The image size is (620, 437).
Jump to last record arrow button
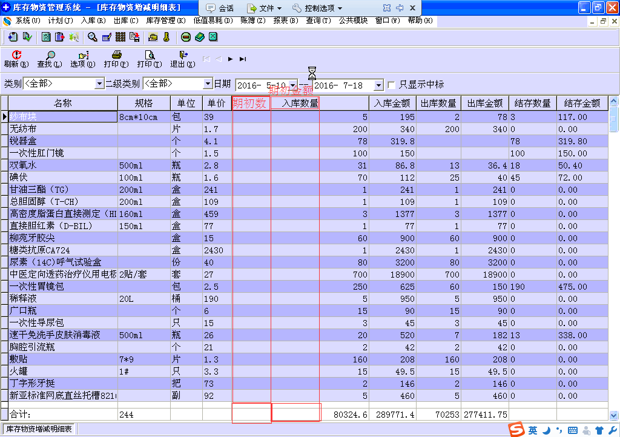click(x=243, y=59)
